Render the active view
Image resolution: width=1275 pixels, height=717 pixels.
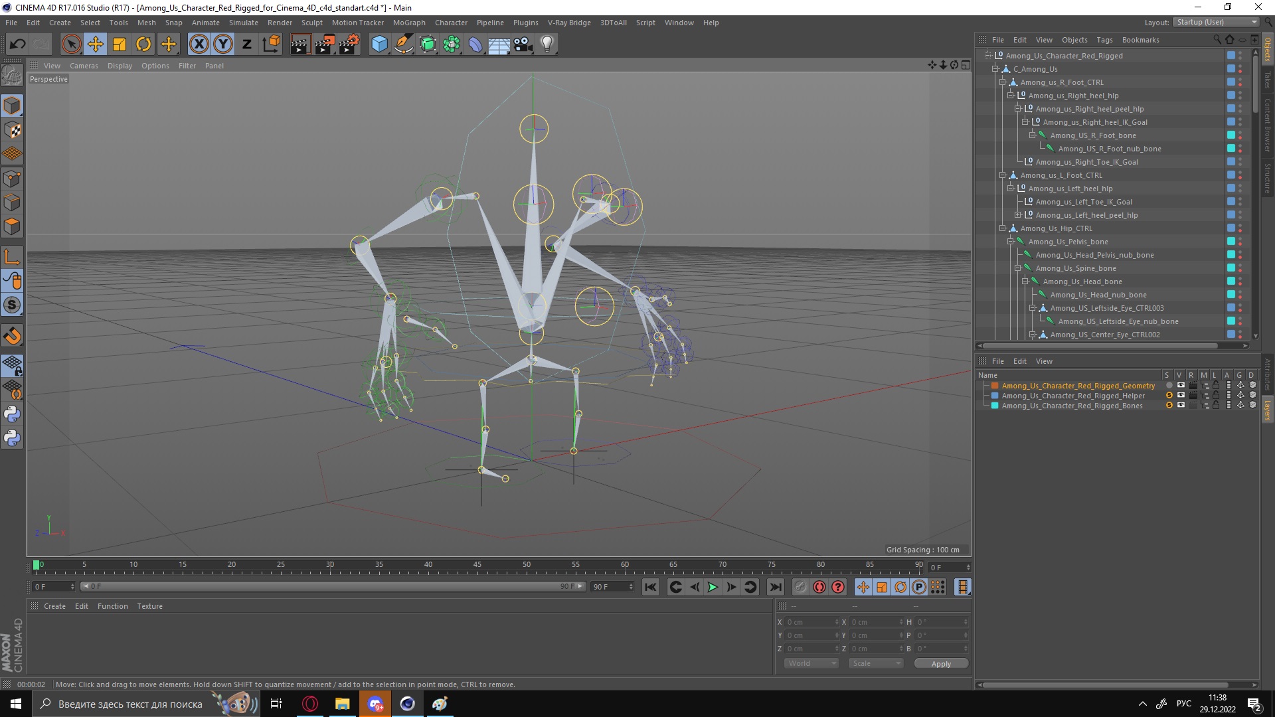[x=300, y=44]
